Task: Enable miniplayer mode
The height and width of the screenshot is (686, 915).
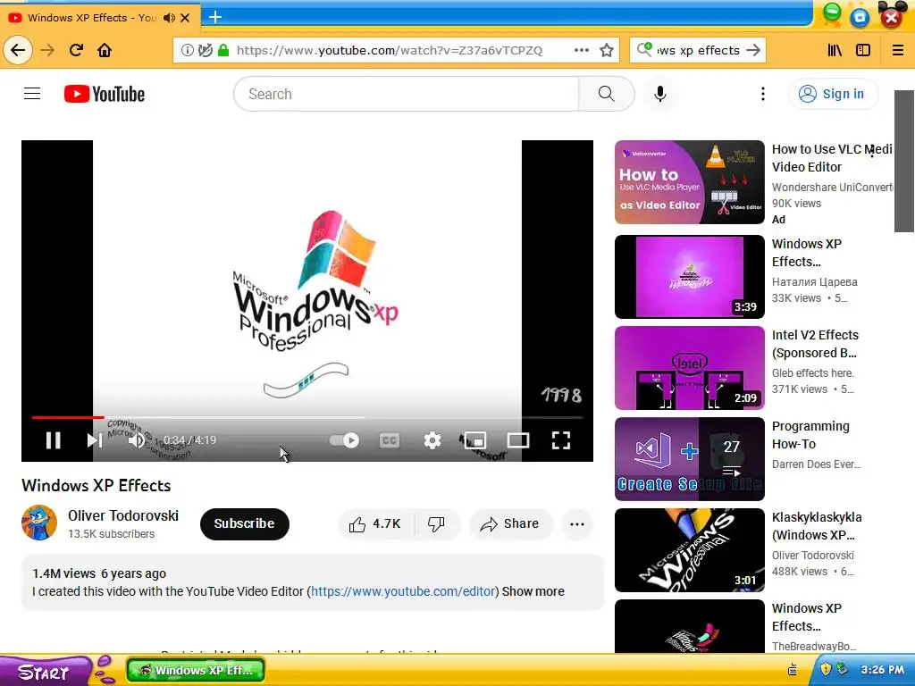Action: click(x=475, y=439)
